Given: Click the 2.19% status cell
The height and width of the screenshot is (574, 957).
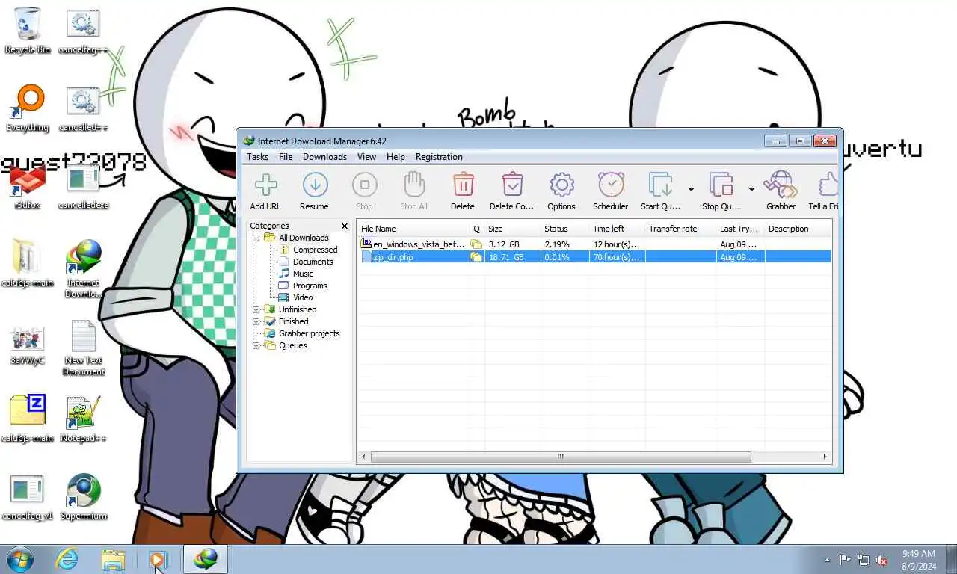Looking at the screenshot, I should coord(556,244).
